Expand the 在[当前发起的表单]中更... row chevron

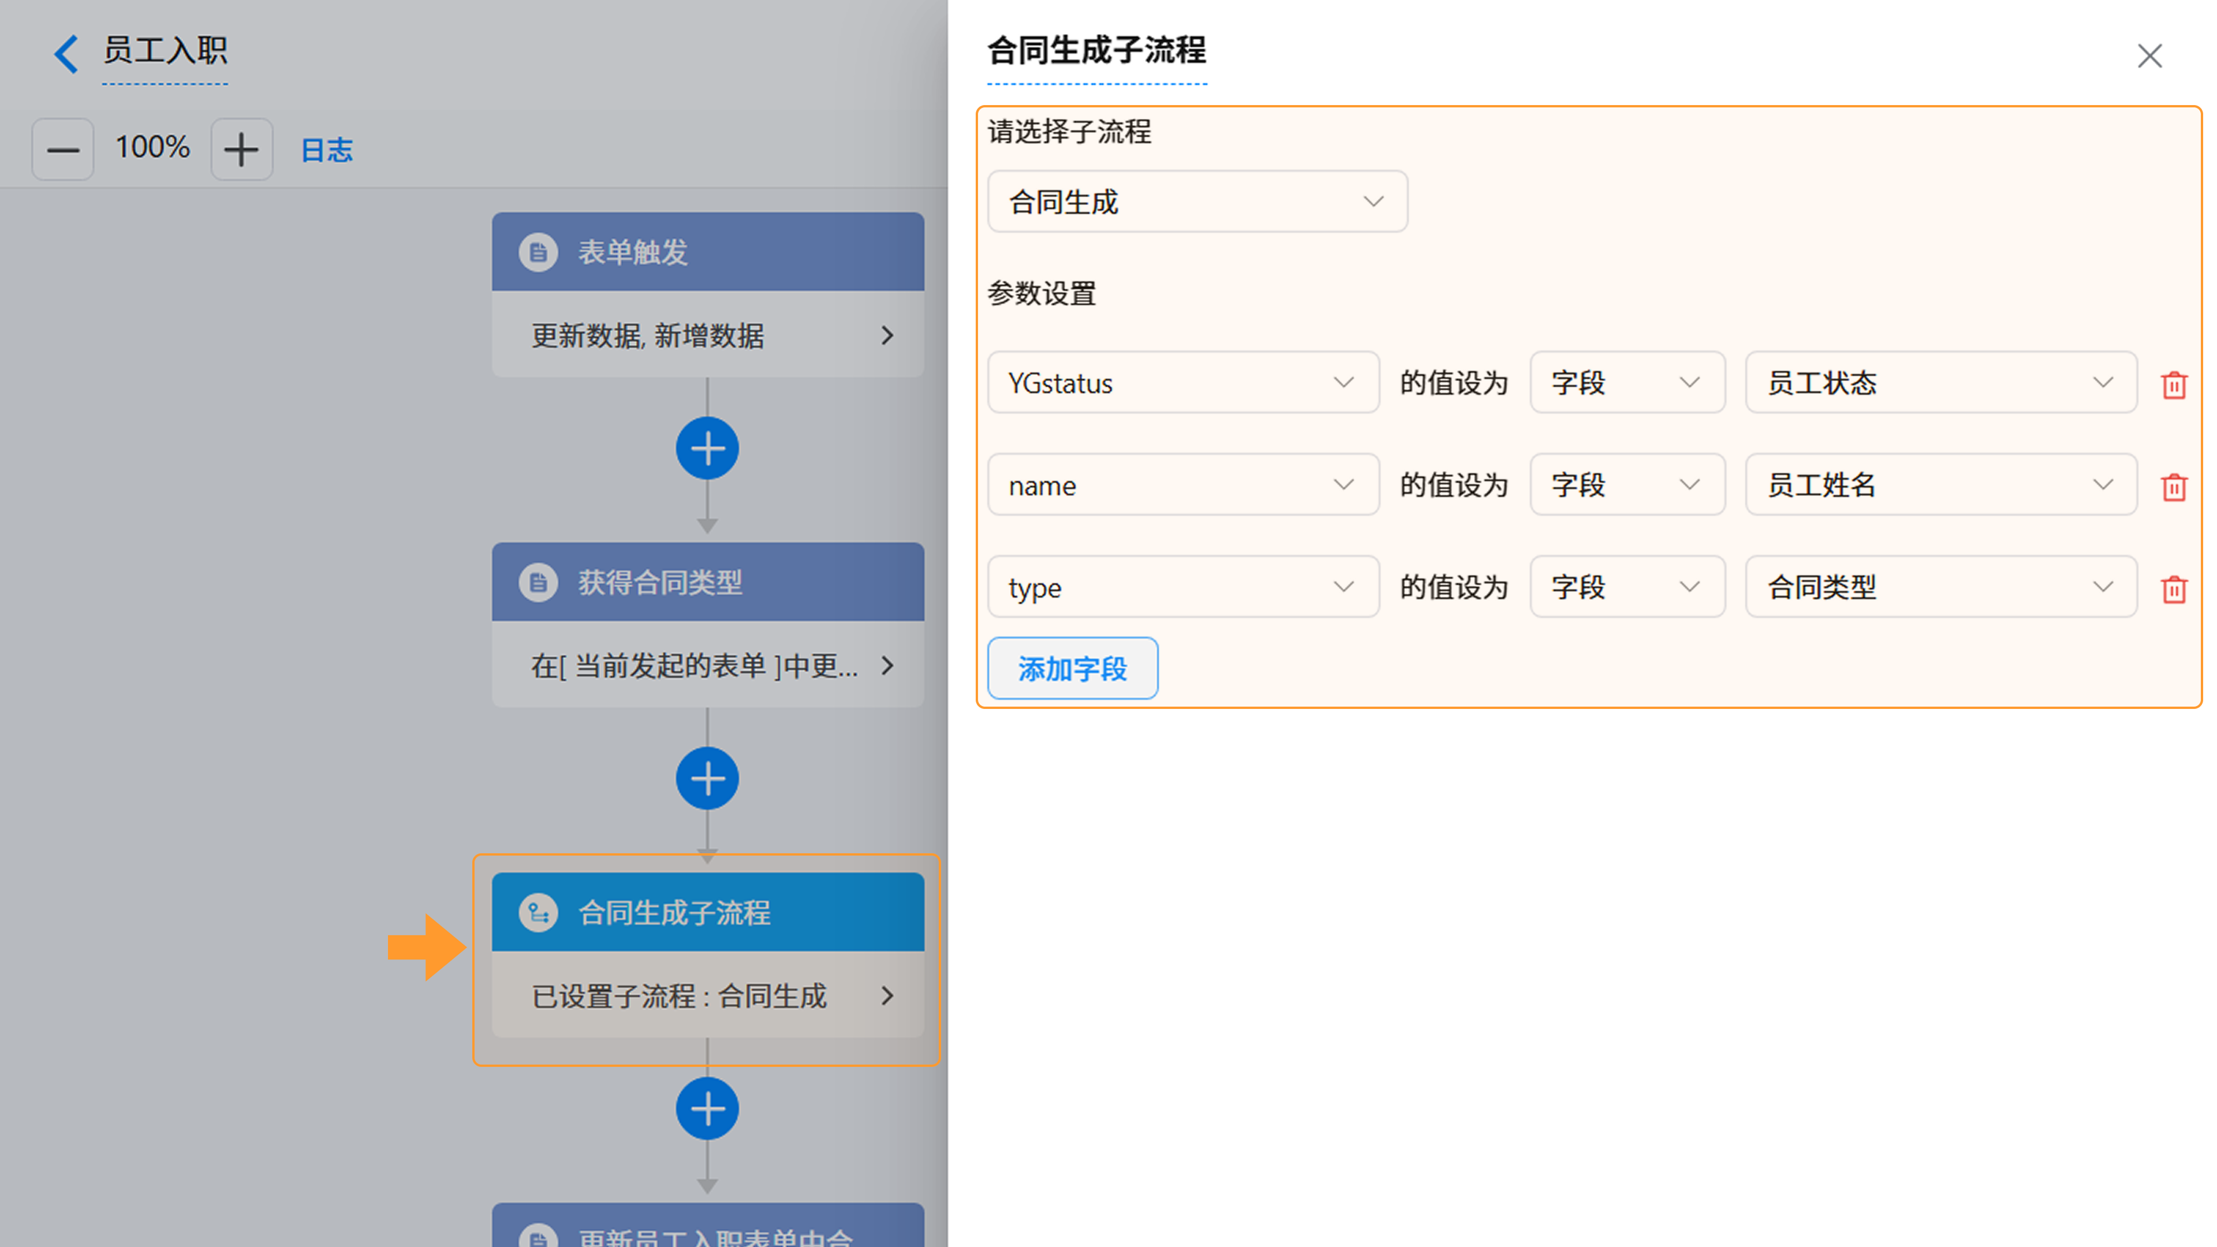click(887, 665)
